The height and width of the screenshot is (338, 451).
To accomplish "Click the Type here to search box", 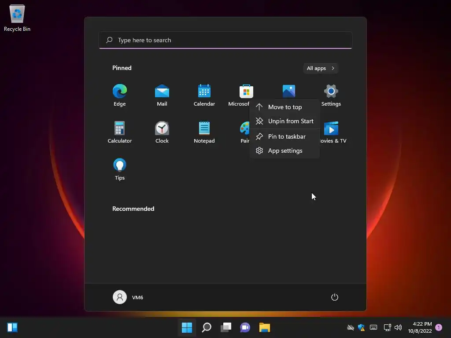I will tap(225, 40).
